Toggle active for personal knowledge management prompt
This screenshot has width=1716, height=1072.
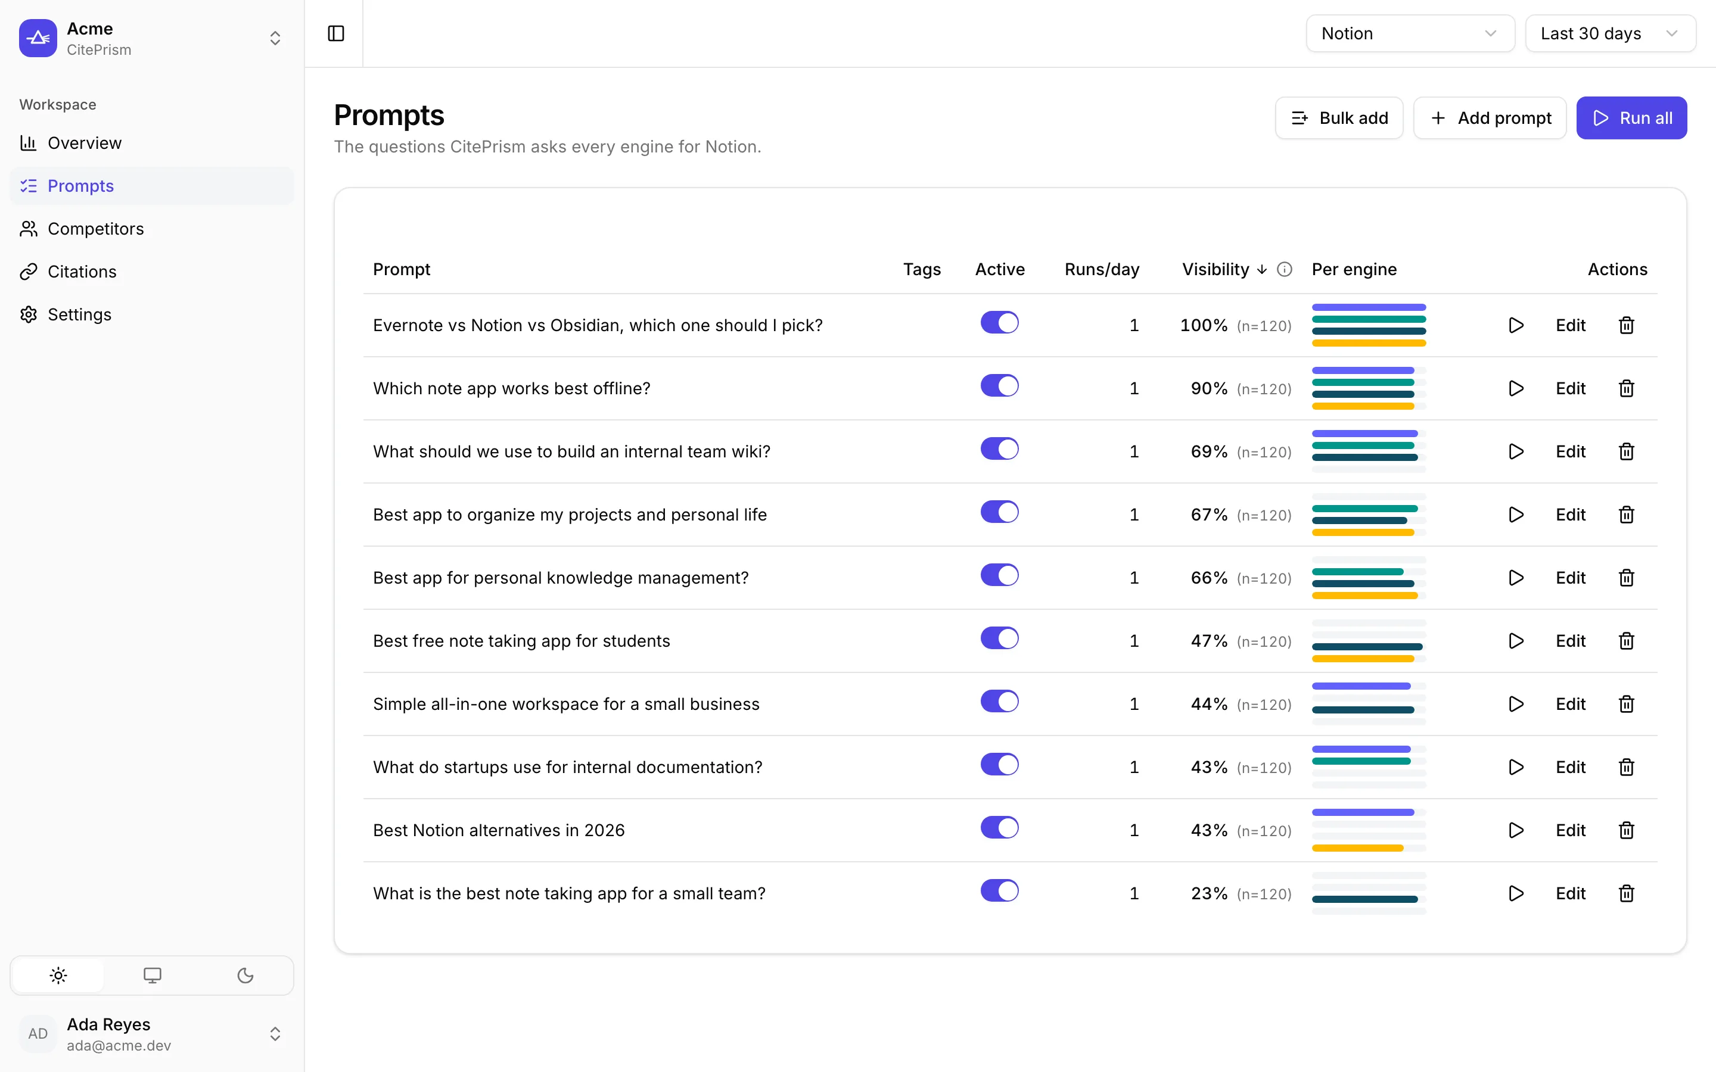click(999, 575)
